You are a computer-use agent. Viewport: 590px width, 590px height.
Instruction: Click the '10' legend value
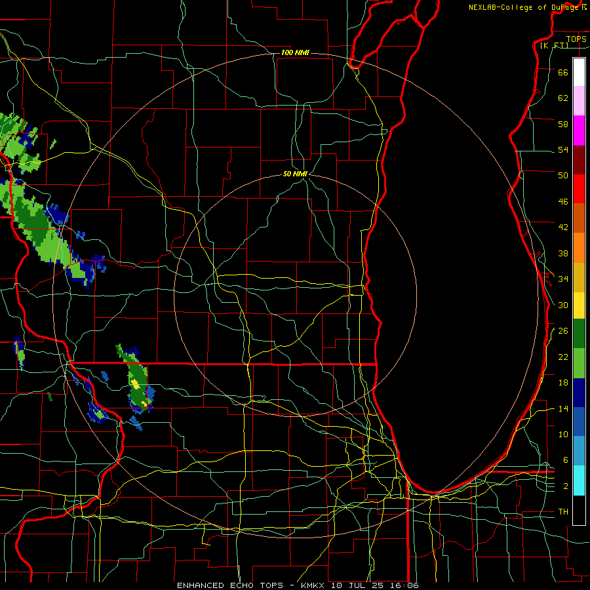(563, 434)
